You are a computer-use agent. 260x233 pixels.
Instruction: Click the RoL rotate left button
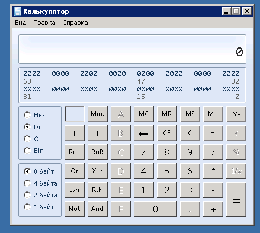[75, 152]
